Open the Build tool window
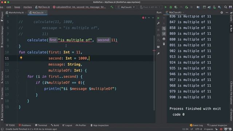The width and height of the screenshot is (233, 131). pyautogui.click(x=55, y=125)
